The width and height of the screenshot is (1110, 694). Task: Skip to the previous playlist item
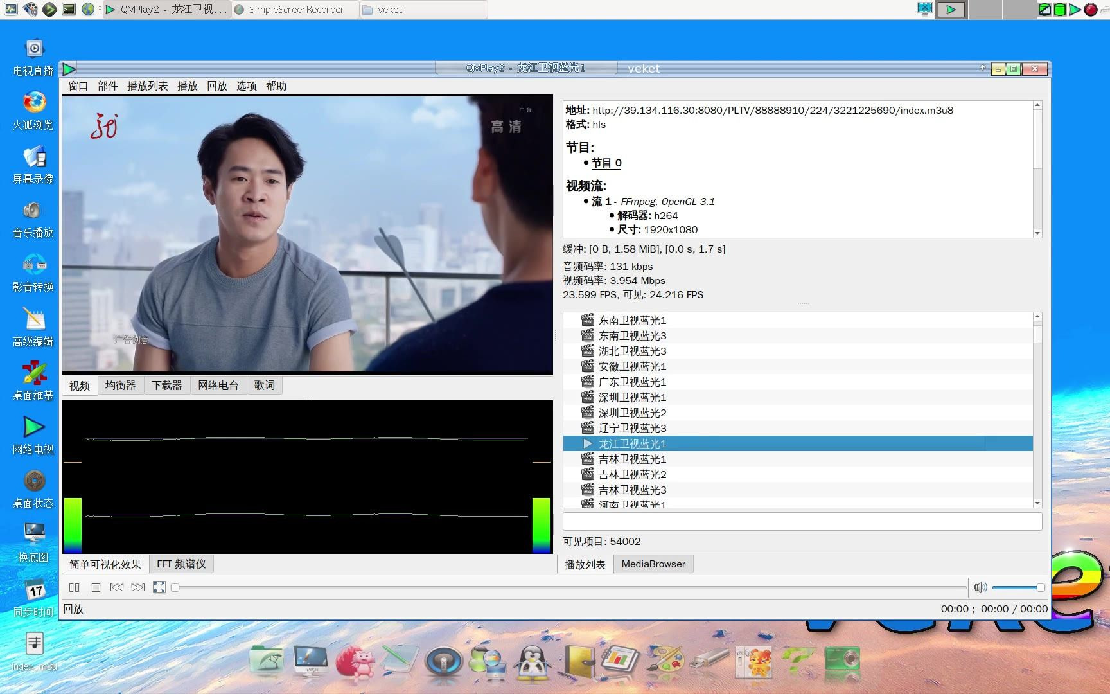116,587
